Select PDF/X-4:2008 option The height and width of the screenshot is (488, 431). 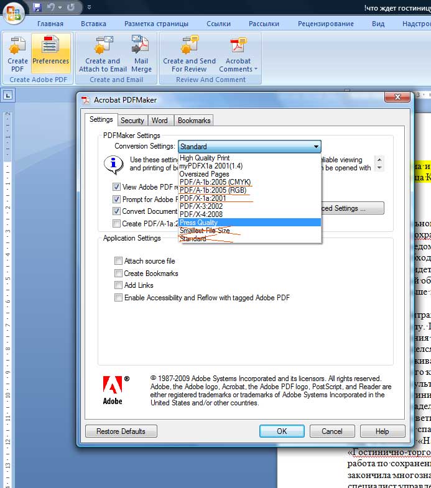click(x=250, y=214)
